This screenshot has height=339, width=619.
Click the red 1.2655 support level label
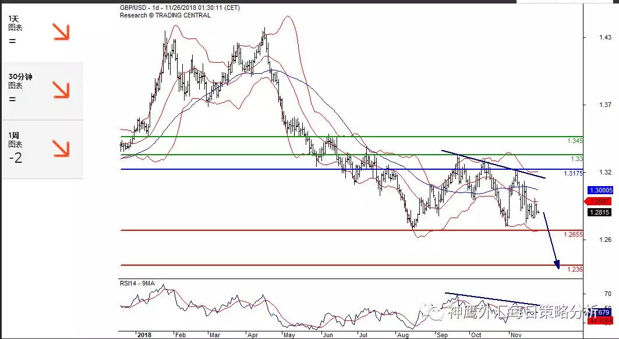(574, 234)
